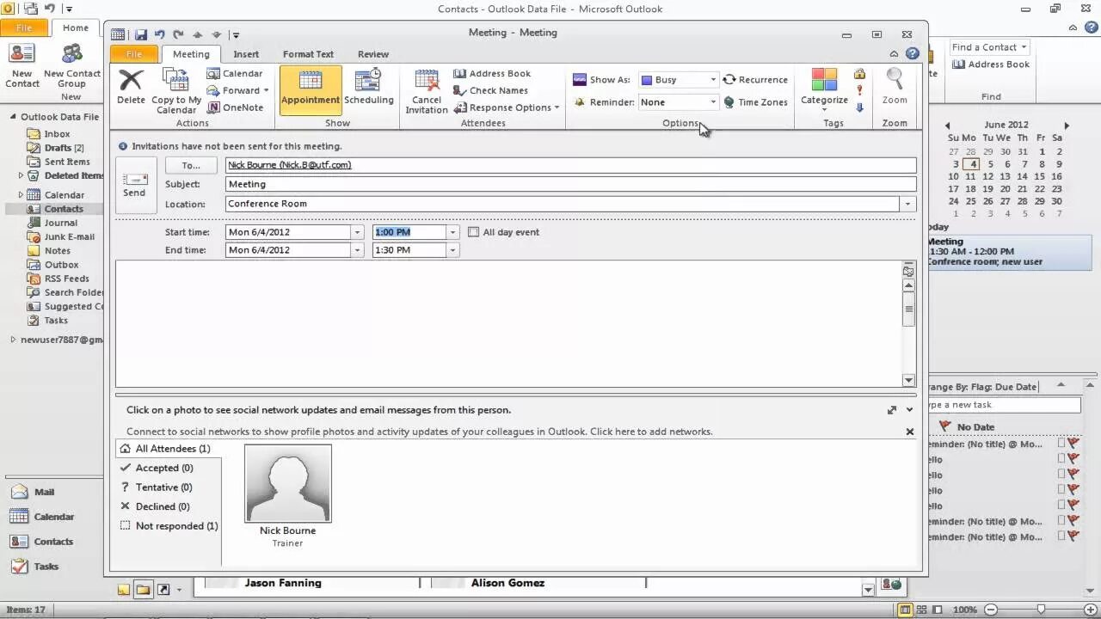
Task: Select Inbox folder in Outlook
Action: [x=50, y=134]
